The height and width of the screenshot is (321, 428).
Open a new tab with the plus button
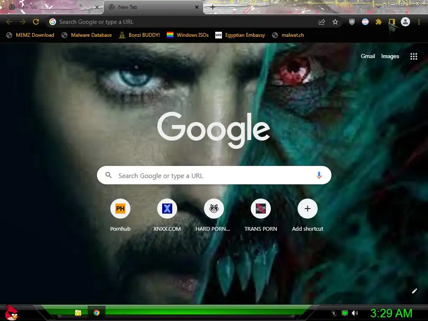point(213,7)
